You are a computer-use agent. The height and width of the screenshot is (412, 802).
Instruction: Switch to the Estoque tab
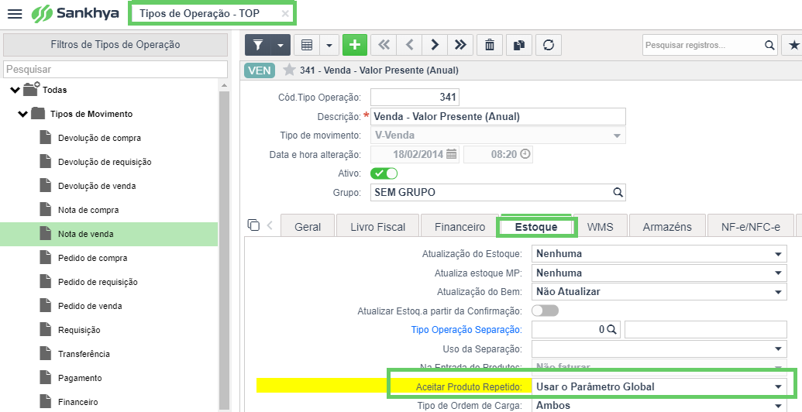[536, 227]
